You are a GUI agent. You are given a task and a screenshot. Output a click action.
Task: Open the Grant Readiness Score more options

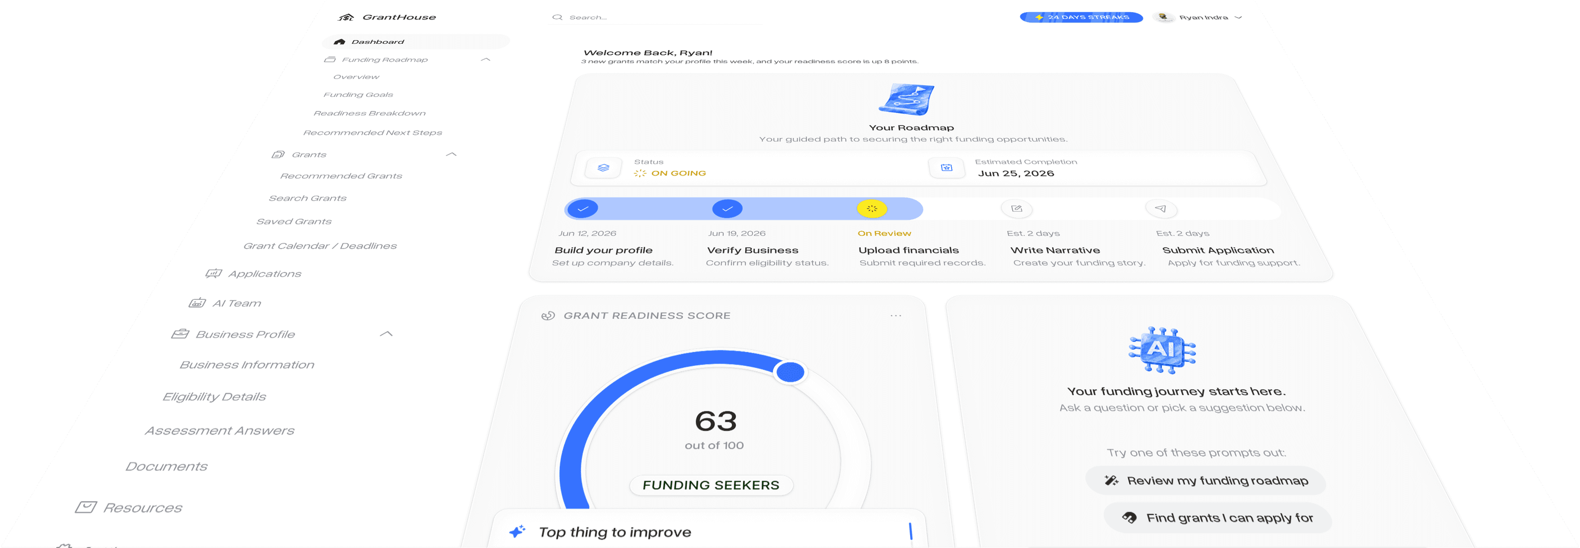(895, 316)
